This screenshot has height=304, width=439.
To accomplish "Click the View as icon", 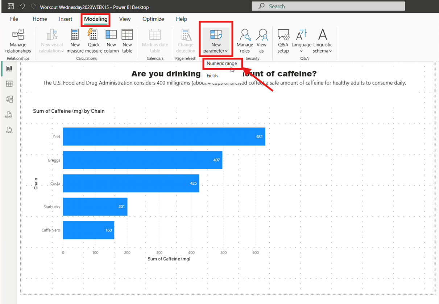I will (x=261, y=41).
